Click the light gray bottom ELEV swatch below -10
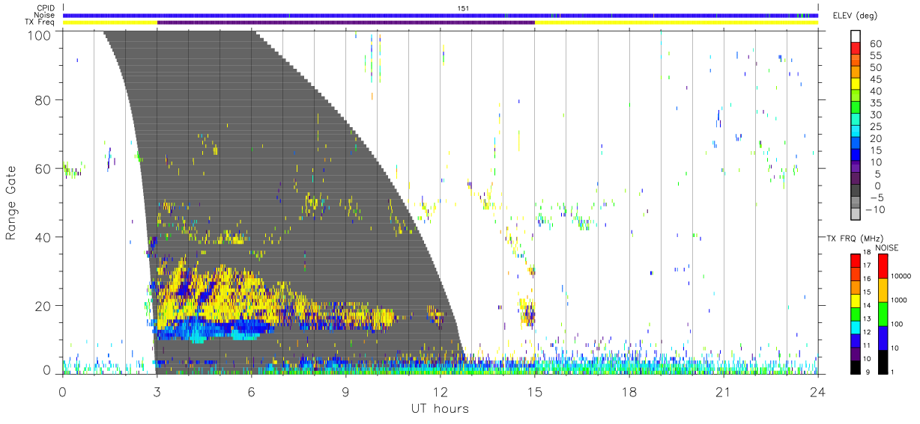The height and width of the screenshot is (424, 920). pos(856,215)
